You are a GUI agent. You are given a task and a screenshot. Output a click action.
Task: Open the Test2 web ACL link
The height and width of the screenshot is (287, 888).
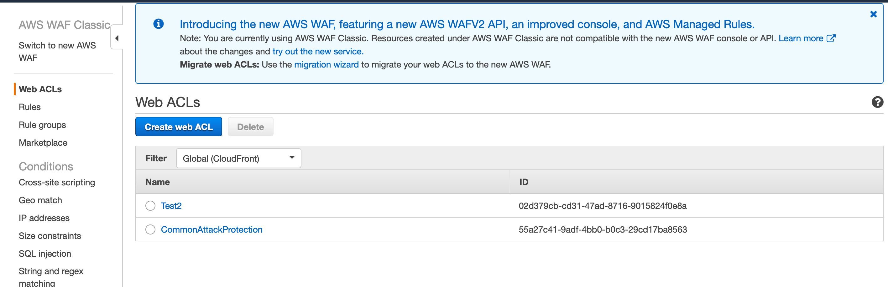171,206
